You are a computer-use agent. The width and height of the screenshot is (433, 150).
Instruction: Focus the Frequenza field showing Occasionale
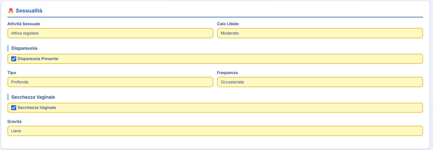pyautogui.click(x=320, y=82)
